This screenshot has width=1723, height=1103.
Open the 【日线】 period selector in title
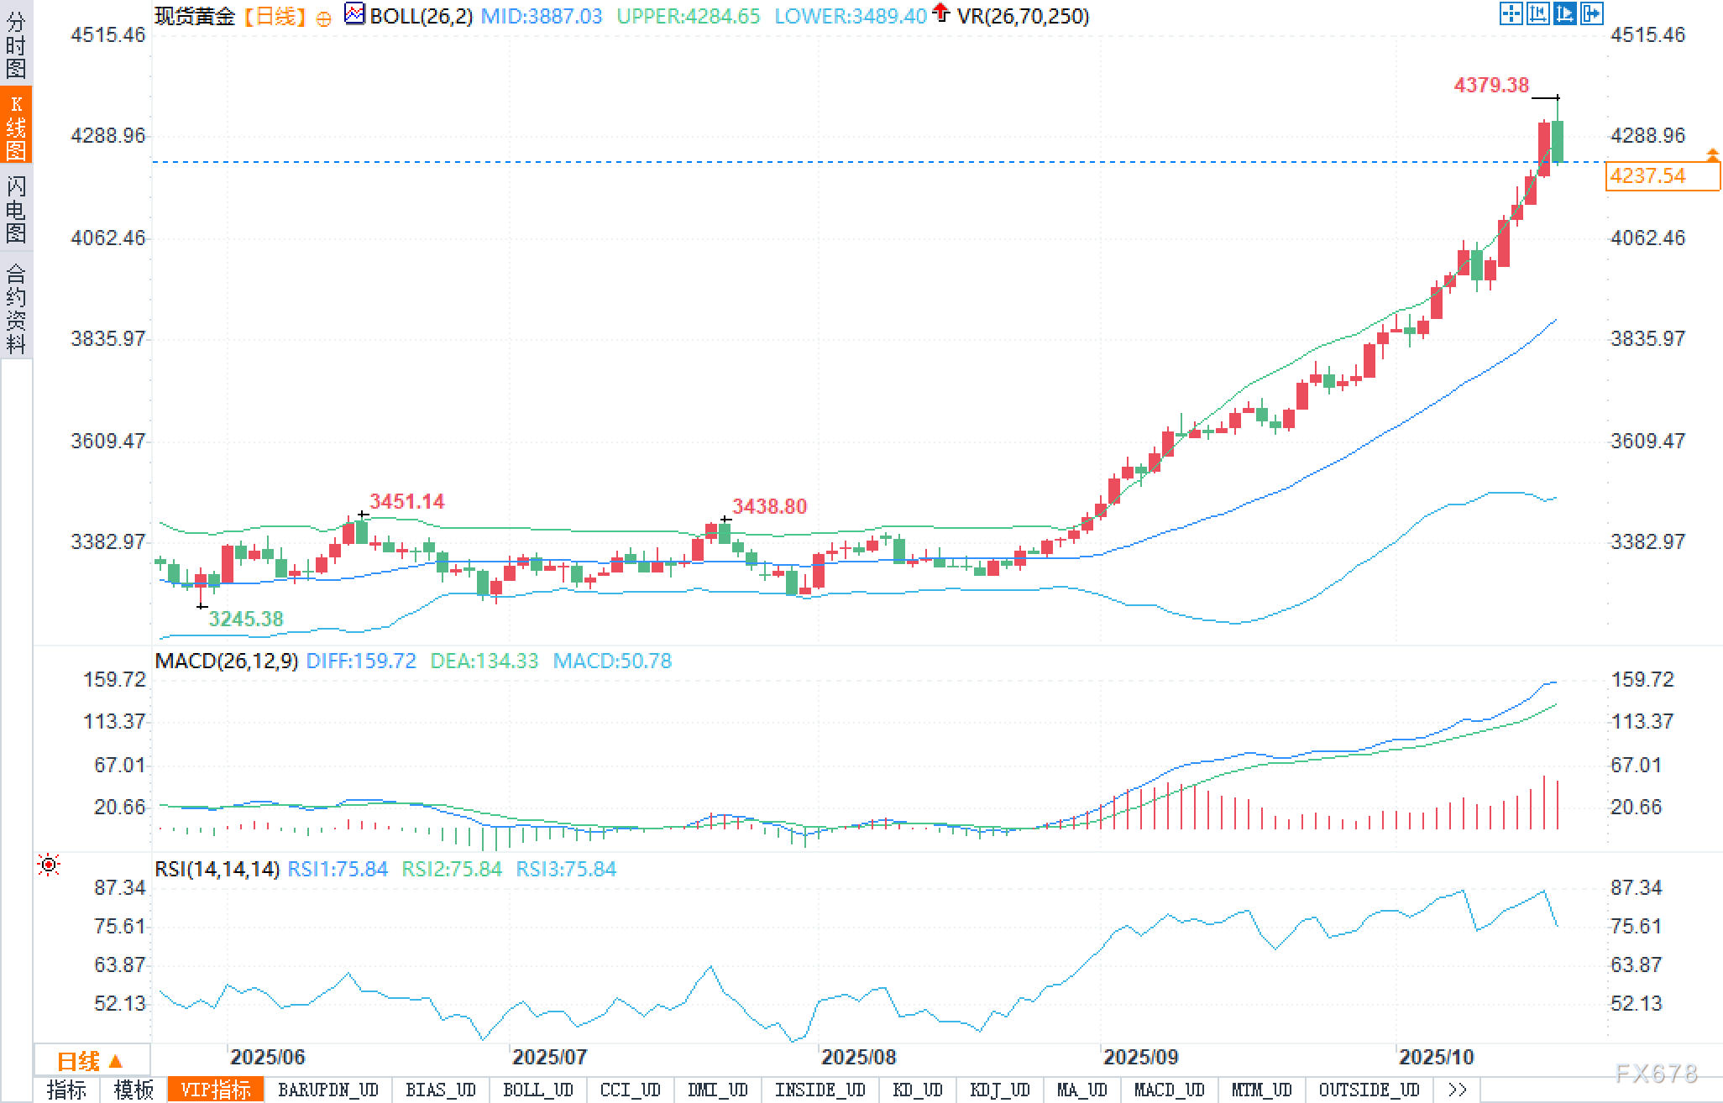275,16
